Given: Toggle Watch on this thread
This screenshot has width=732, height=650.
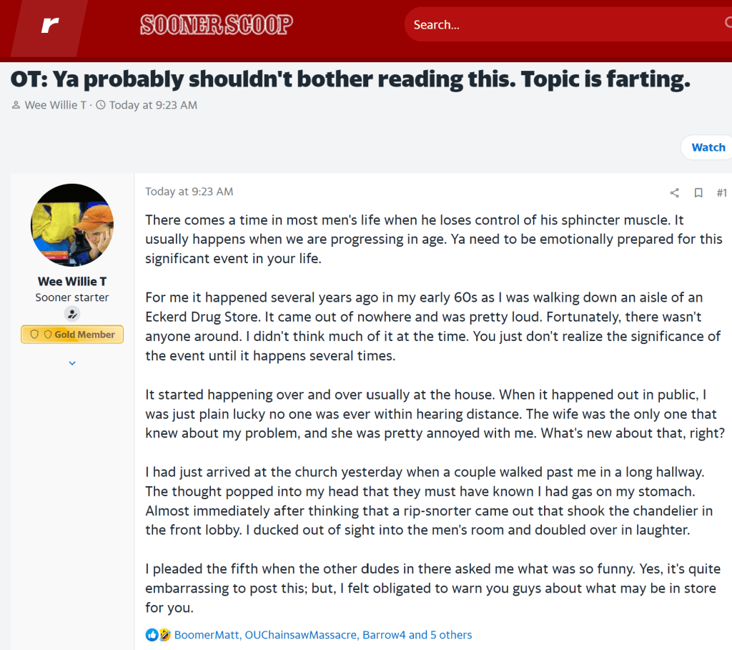Looking at the screenshot, I should pos(708,147).
